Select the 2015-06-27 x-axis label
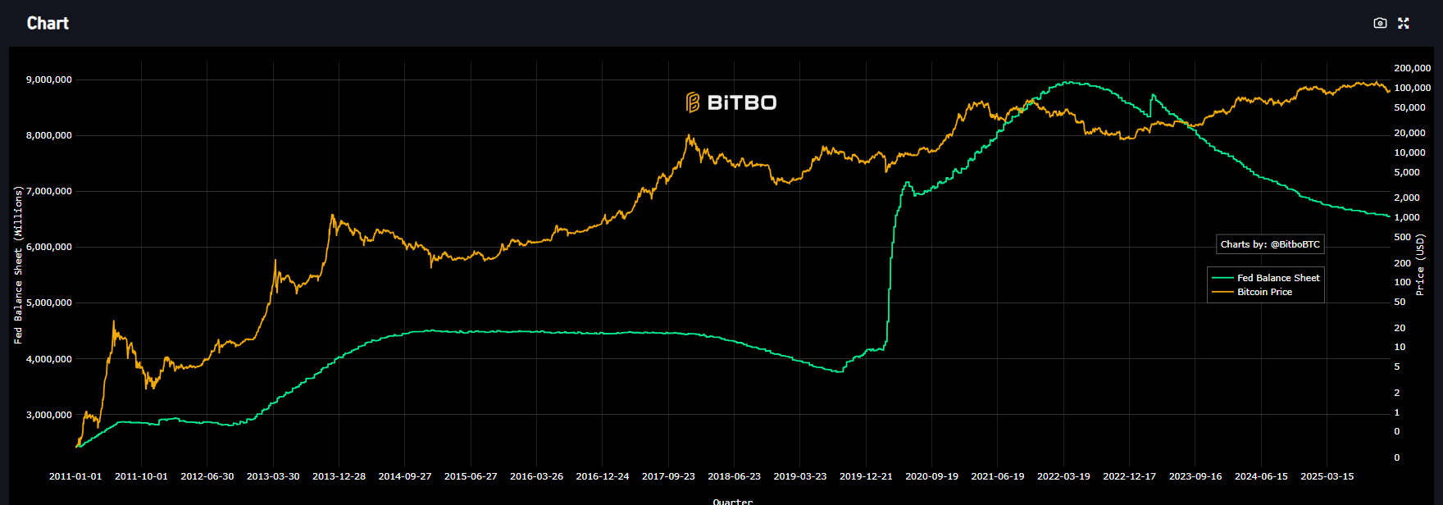The width and height of the screenshot is (1443, 505). (471, 476)
